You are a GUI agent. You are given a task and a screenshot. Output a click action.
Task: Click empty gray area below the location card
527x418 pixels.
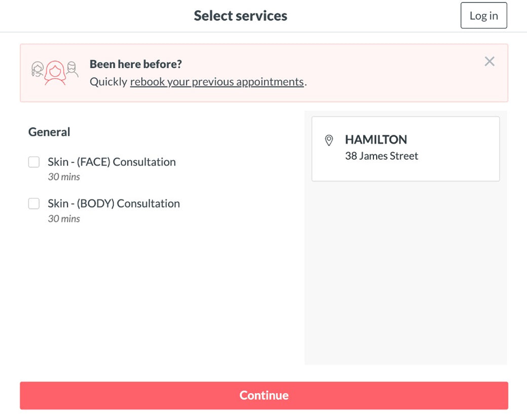pos(405,274)
